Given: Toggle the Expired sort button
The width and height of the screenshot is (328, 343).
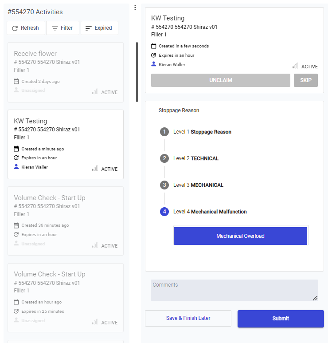Looking at the screenshot, I should point(99,28).
